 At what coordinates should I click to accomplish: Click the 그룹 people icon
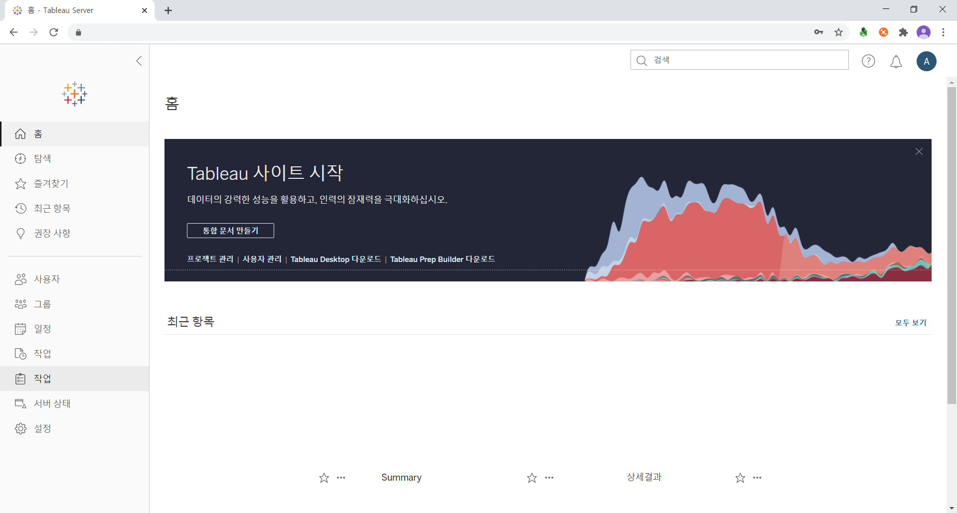(x=20, y=304)
